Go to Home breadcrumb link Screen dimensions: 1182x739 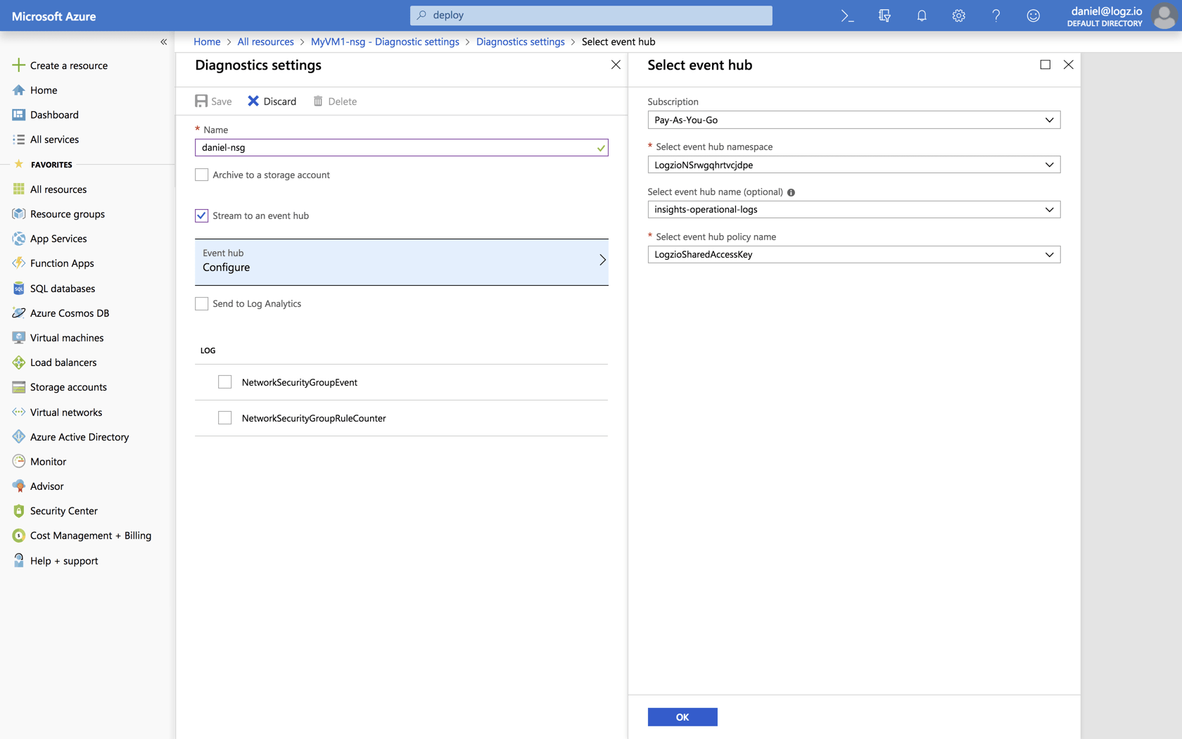click(207, 42)
